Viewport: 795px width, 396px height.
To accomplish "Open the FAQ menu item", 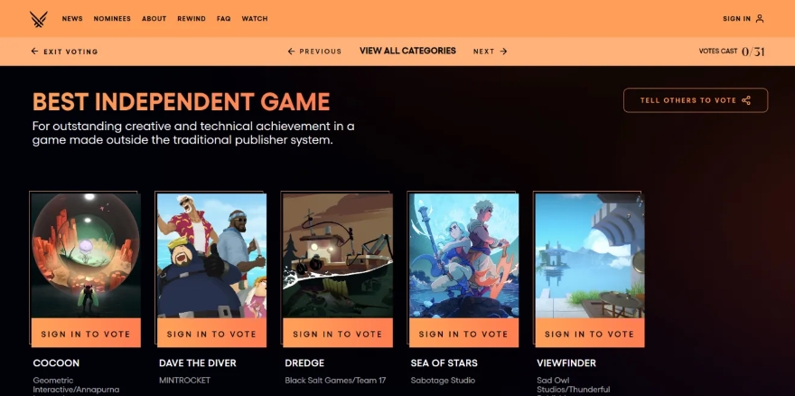I will (x=224, y=19).
